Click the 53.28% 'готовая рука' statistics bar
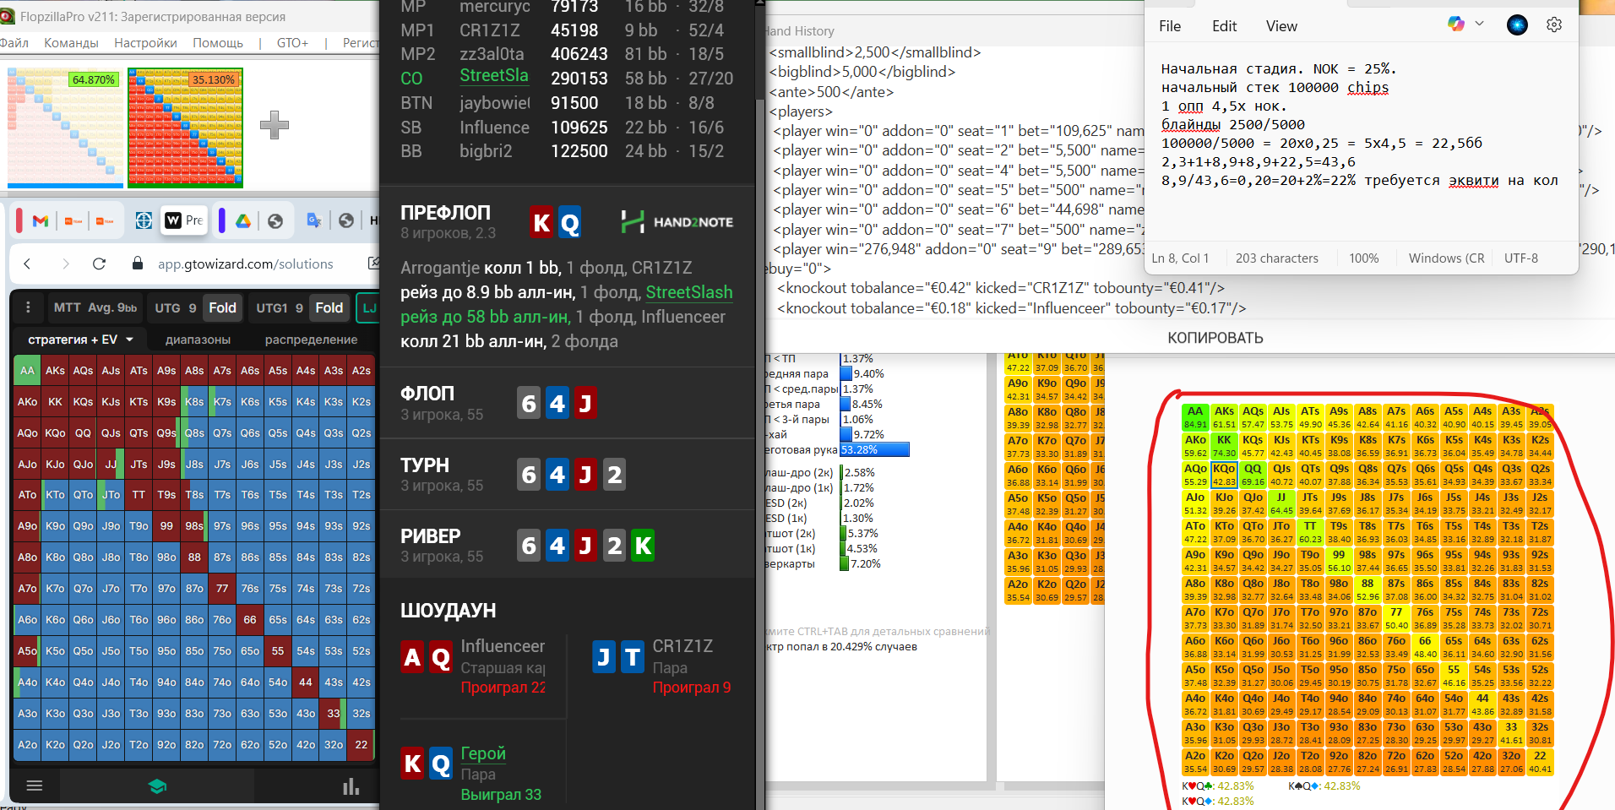Screen dimensions: 1615x810 click(874, 450)
